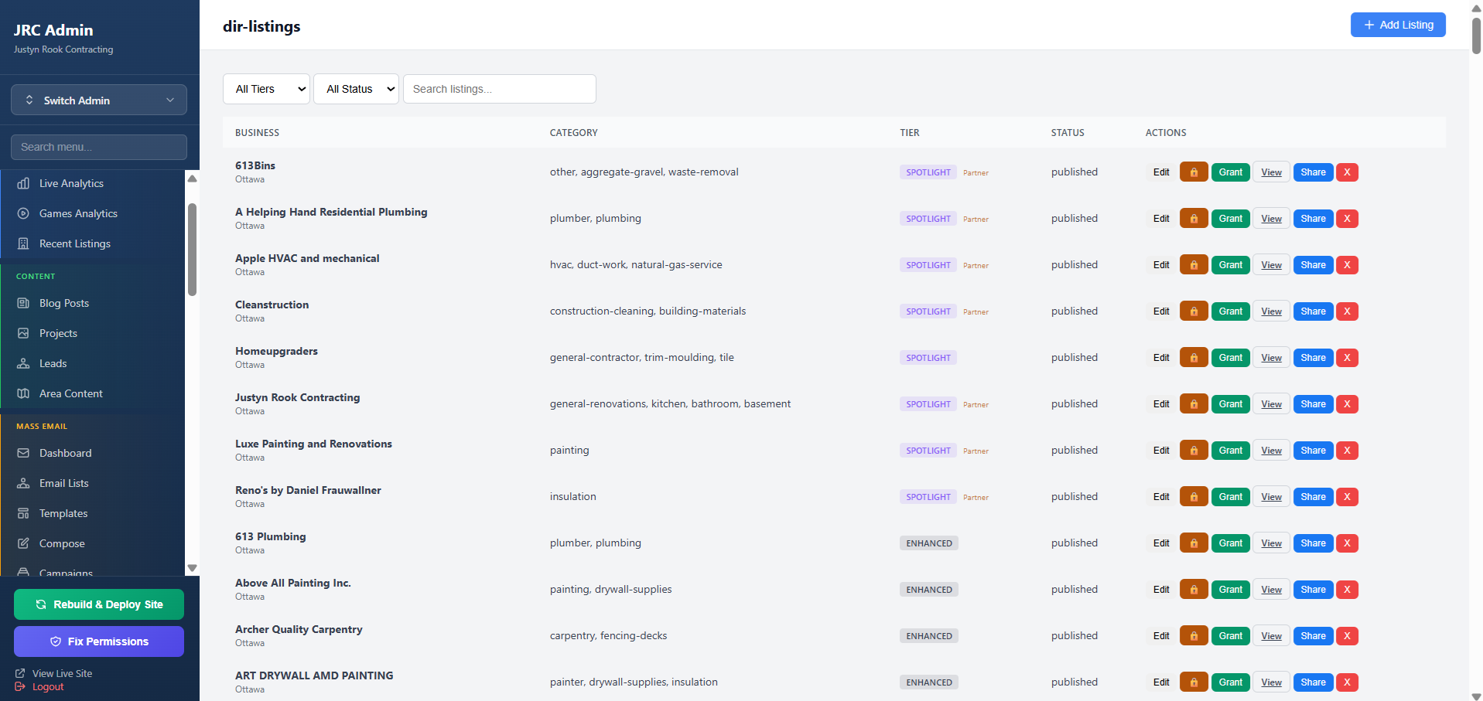Select the Leads people icon
This screenshot has height=701, width=1483.
coord(25,363)
